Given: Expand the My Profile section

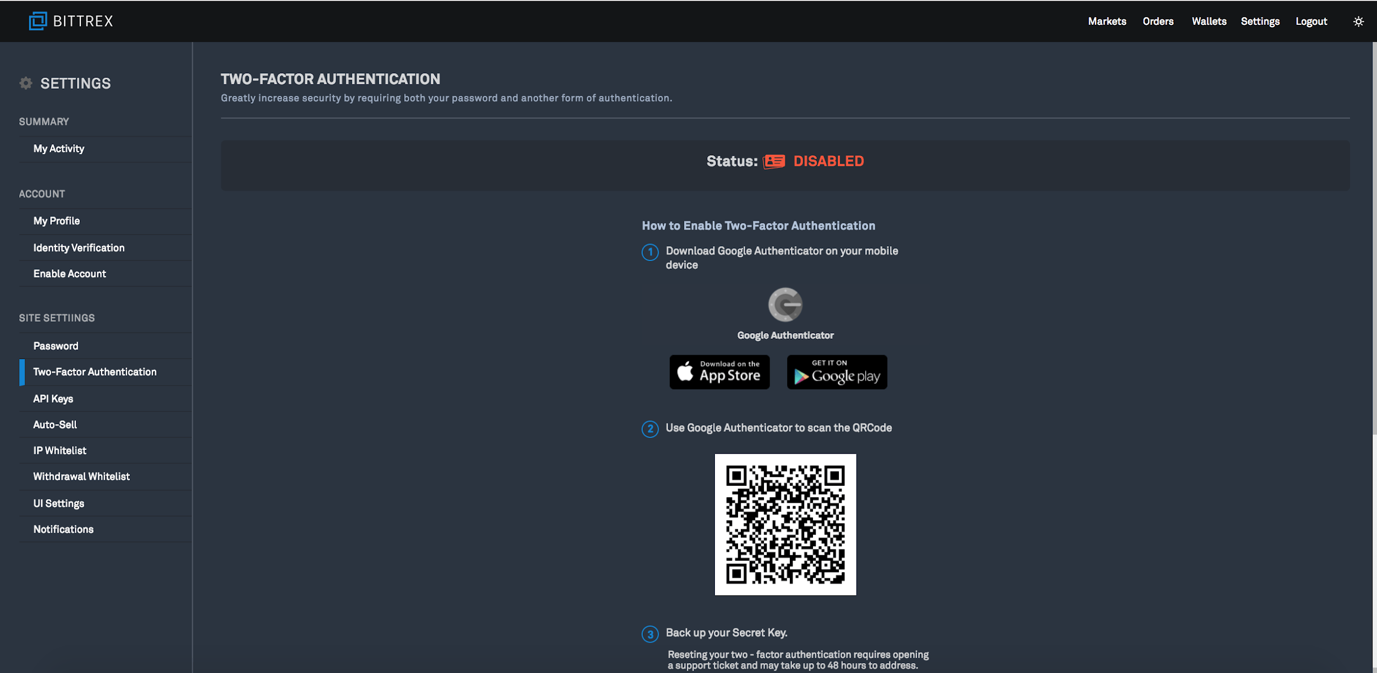Looking at the screenshot, I should point(56,220).
